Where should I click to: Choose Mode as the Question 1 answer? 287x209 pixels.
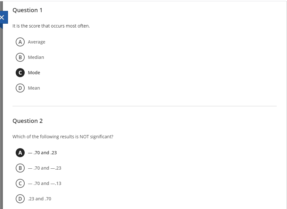[x=20, y=72]
